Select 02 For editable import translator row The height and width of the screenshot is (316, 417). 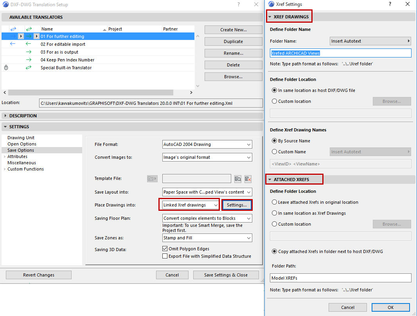click(x=98, y=44)
